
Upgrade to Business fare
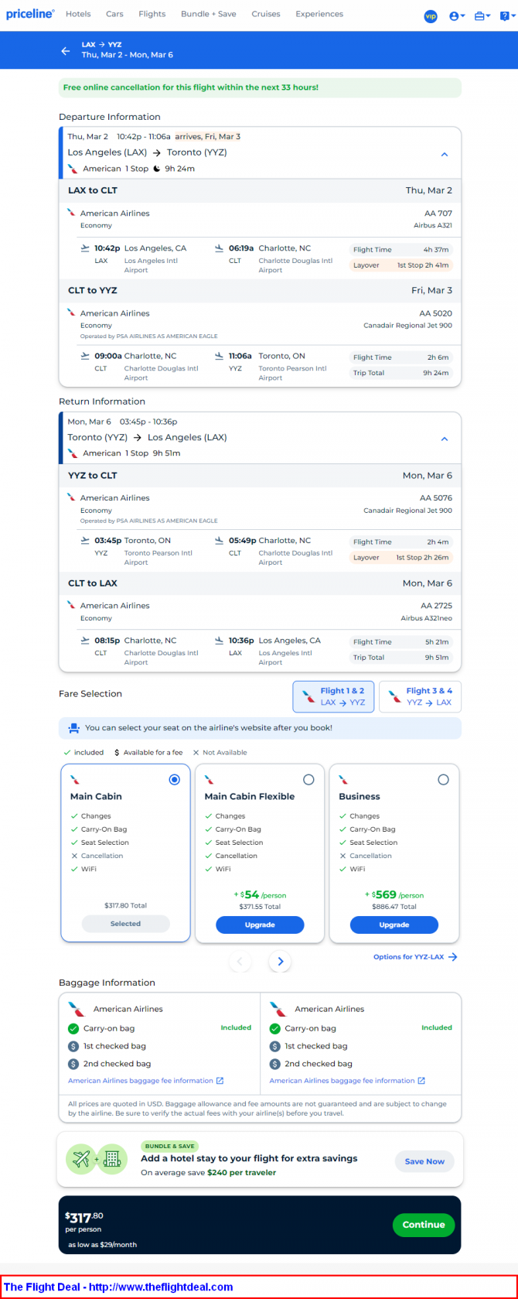(x=394, y=925)
